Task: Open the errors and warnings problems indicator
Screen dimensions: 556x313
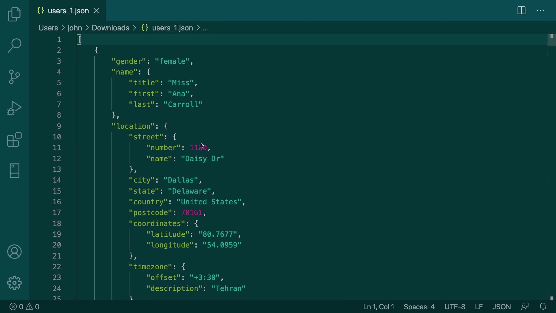Action: 25,307
